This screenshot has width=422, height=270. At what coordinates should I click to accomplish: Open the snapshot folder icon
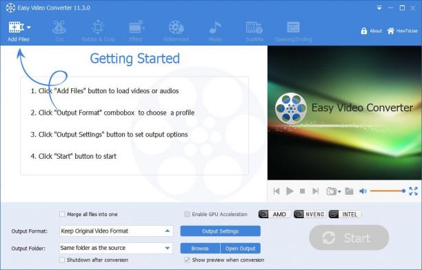click(349, 191)
